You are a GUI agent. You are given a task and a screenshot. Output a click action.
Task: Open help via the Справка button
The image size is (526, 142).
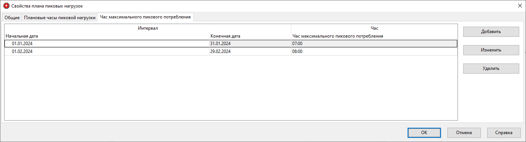[504, 133]
